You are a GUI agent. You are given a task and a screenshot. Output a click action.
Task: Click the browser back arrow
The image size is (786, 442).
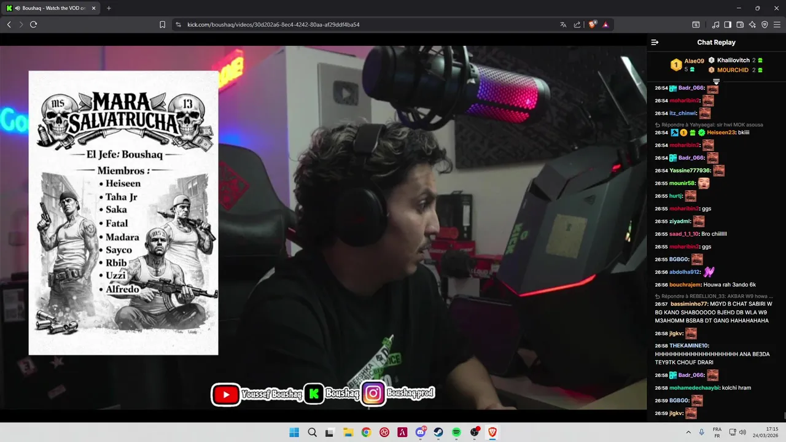click(9, 25)
